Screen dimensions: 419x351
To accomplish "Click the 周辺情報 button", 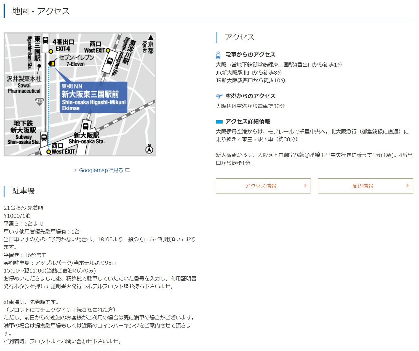I will (365, 186).
